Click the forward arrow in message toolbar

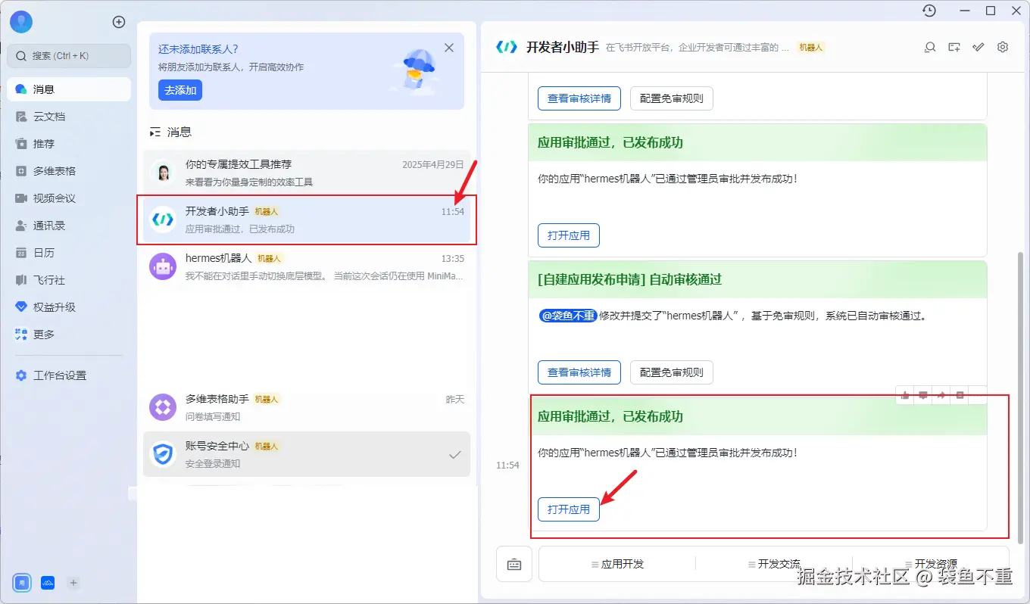(941, 395)
